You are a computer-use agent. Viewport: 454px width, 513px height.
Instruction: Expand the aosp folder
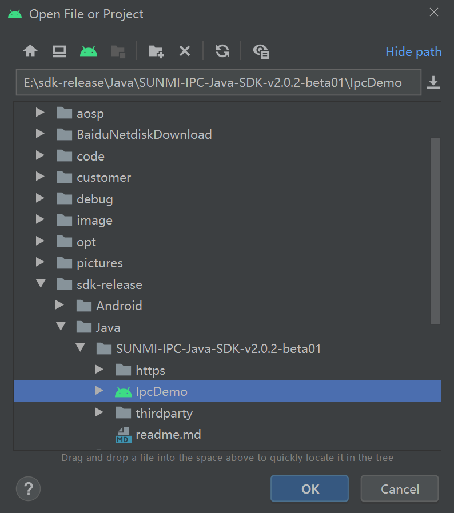[40, 112]
